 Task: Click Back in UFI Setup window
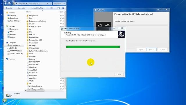coord(141,50)
